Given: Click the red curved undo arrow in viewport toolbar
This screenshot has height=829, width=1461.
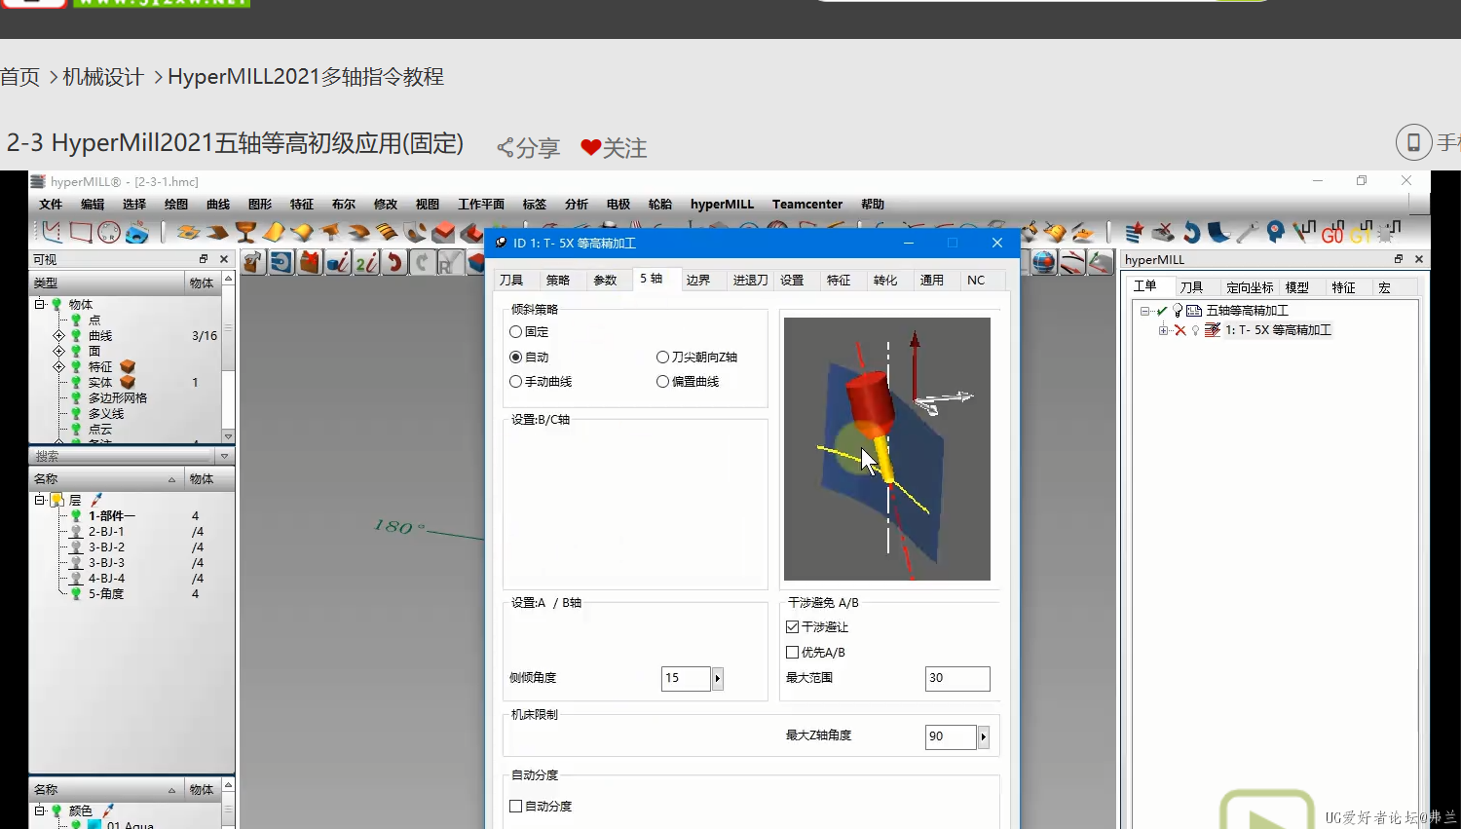Looking at the screenshot, I should 394,262.
